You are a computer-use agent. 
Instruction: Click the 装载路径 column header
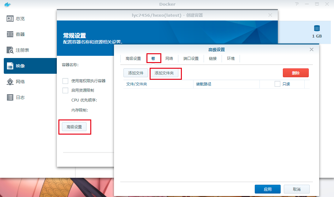(204, 84)
